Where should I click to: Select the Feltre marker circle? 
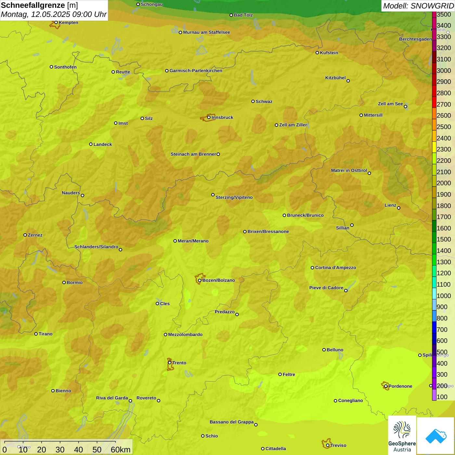point(280,374)
